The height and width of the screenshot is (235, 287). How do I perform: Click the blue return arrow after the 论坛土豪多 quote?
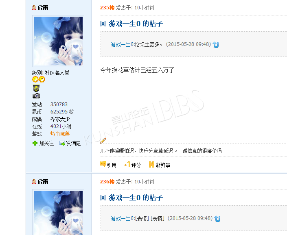coord(216,45)
